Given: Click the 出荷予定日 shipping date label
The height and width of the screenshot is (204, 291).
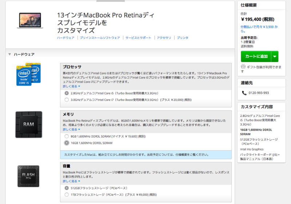Looking at the screenshot, I should pos(249,38).
